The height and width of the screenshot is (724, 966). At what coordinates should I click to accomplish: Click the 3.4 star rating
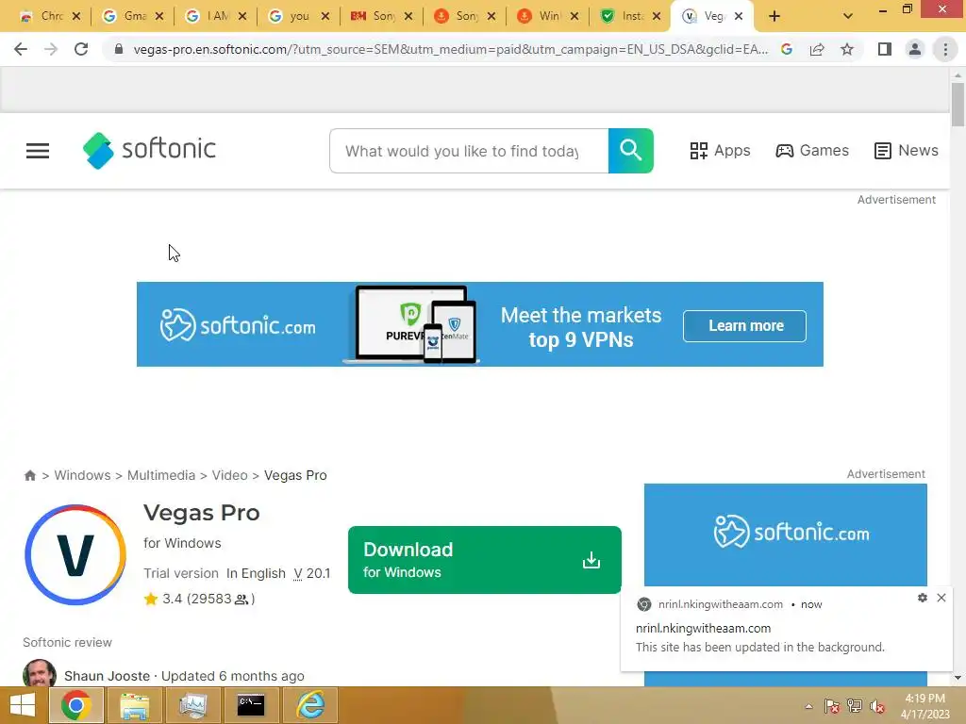[x=199, y=599]
